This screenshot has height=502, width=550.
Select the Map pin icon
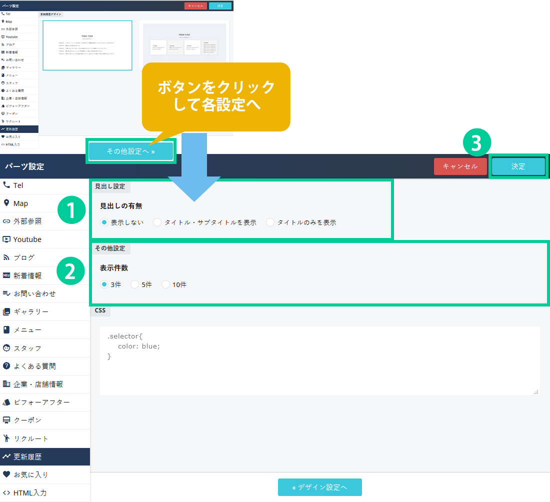pyautogui.click(x=6, y=203)
